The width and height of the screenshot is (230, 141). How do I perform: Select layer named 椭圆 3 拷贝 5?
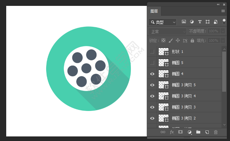[184, 85]
